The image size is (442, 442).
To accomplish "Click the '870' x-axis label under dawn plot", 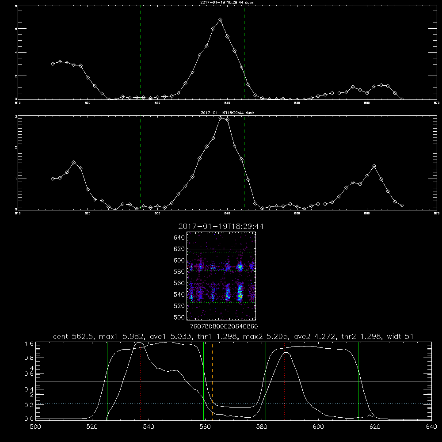I will click(437, 103).
